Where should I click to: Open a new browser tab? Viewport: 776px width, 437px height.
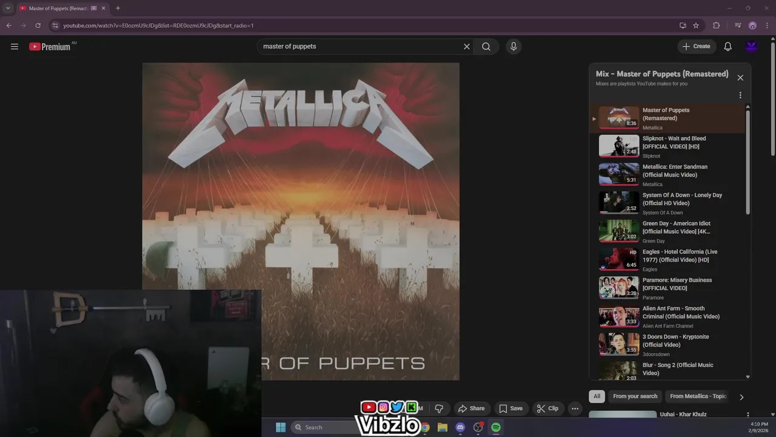118,8
